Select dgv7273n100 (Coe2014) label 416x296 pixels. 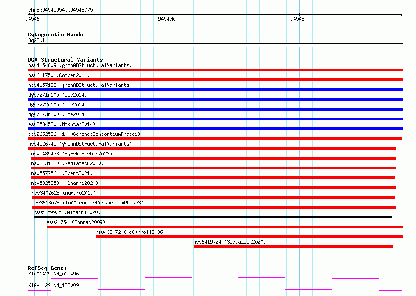pos(57,114)
